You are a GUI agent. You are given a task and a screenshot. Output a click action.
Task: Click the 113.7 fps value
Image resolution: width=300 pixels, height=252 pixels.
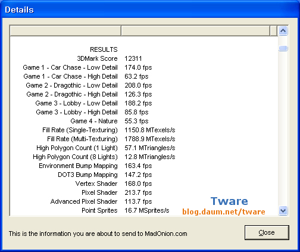[x=138, y=201]
